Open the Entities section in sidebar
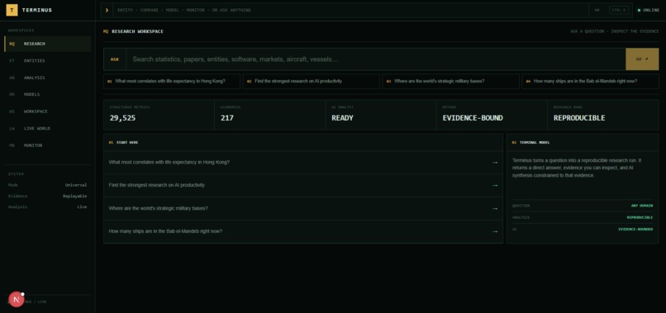This screenshot has height=313, width=666. pyautogui.click(x=48, y=61)
